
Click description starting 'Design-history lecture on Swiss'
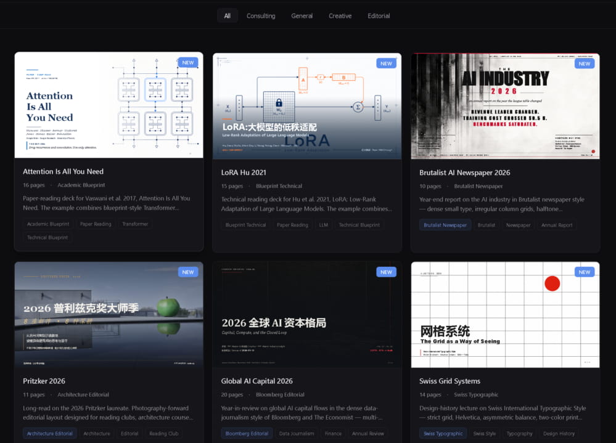503,413
